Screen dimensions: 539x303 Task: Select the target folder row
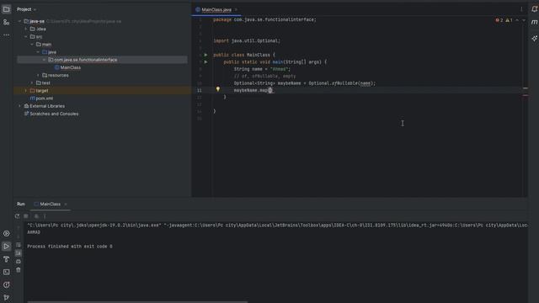[103, 91]
